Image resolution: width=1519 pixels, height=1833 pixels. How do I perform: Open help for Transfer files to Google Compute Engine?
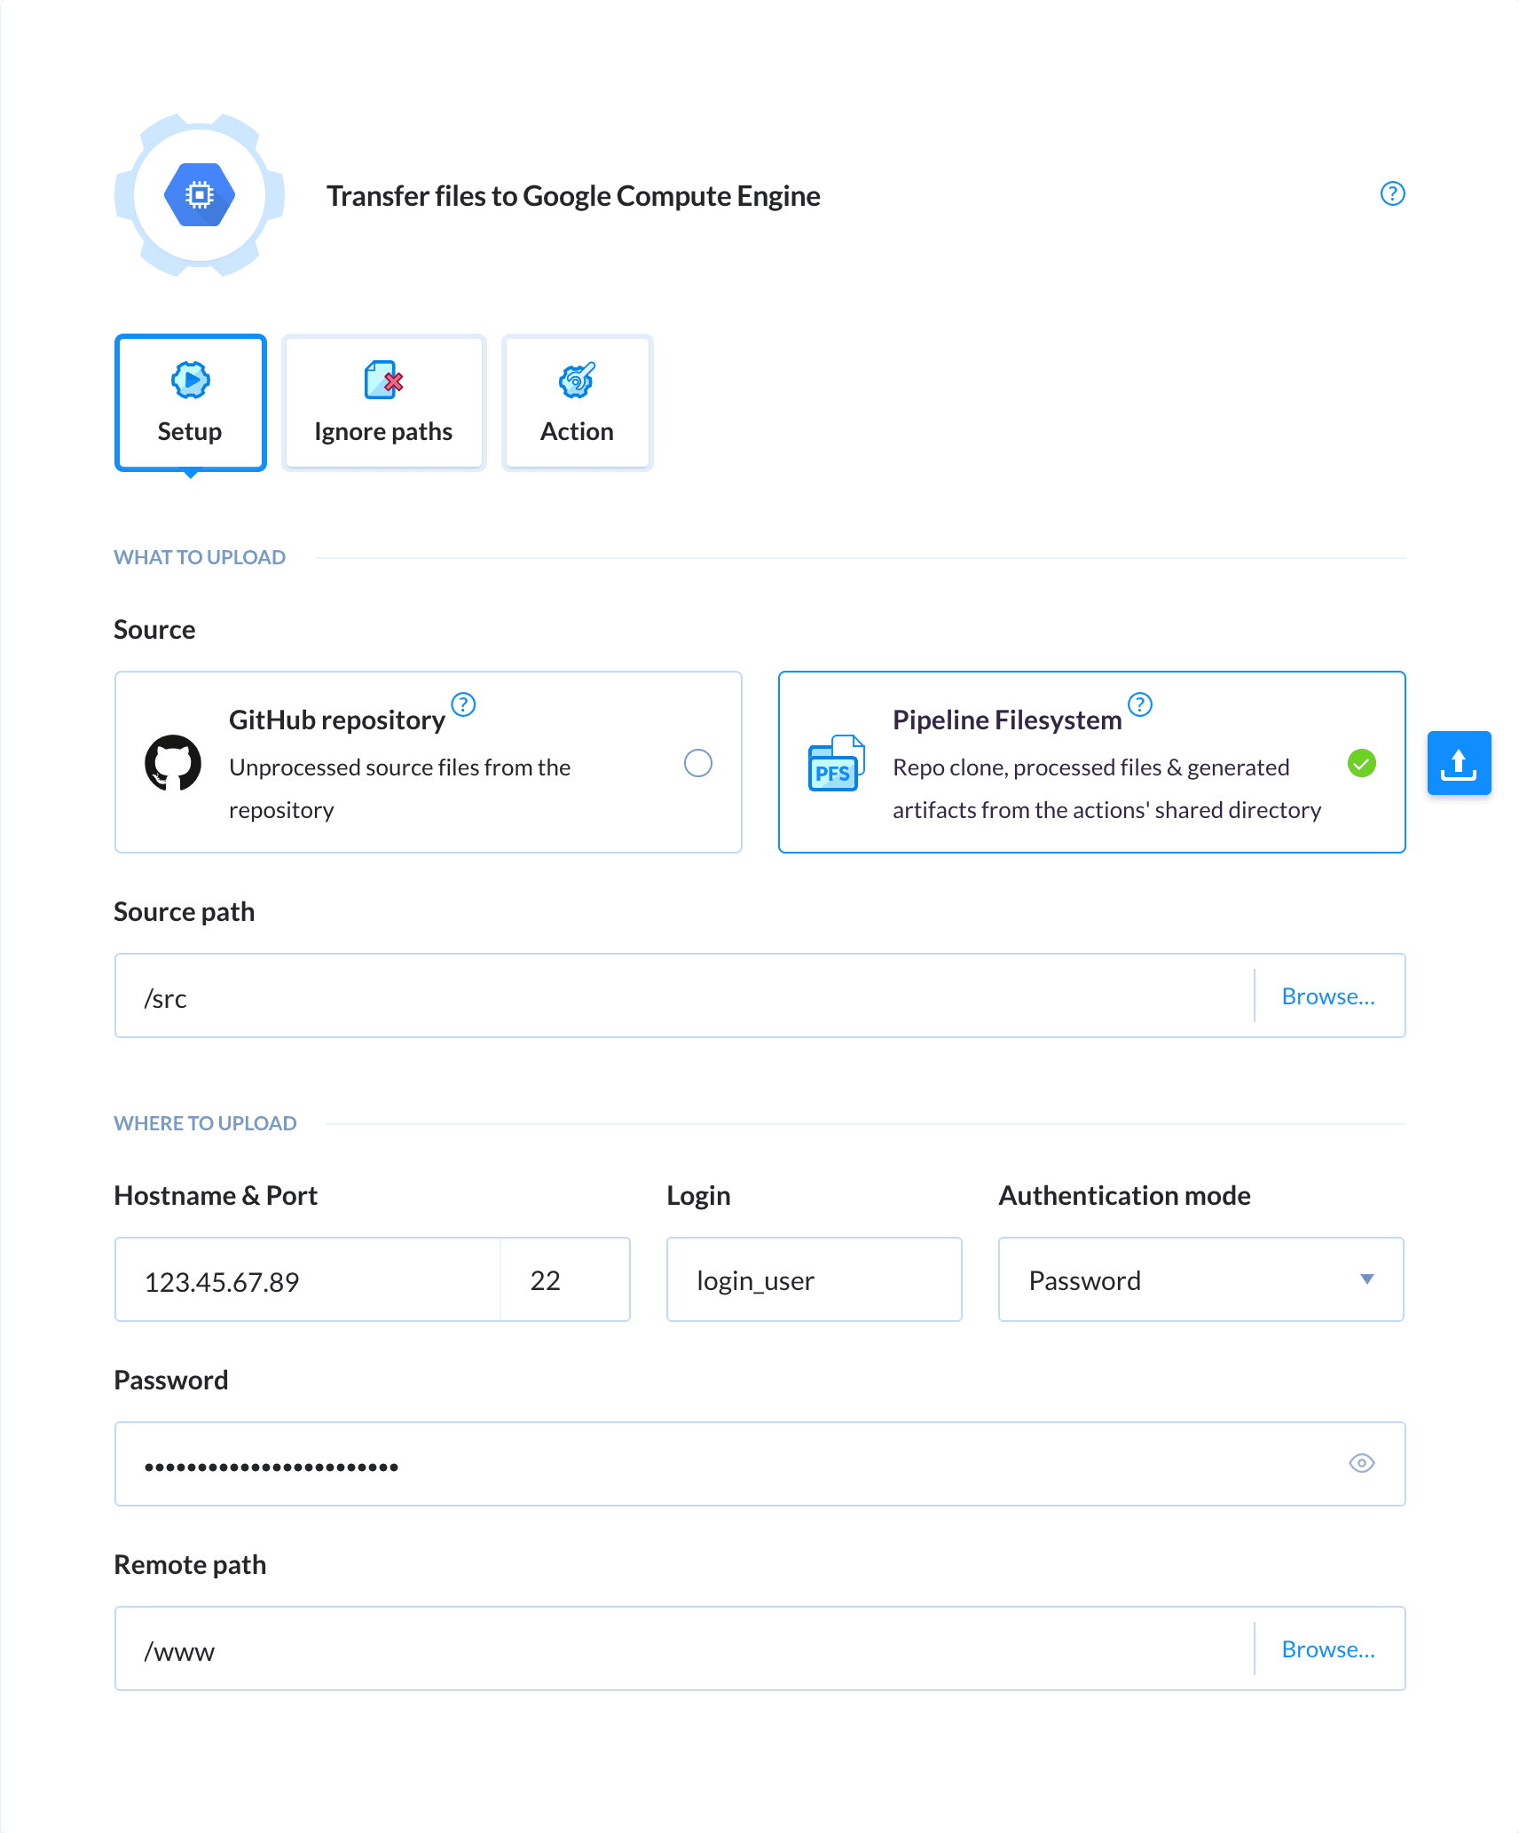coord(1392,194)
